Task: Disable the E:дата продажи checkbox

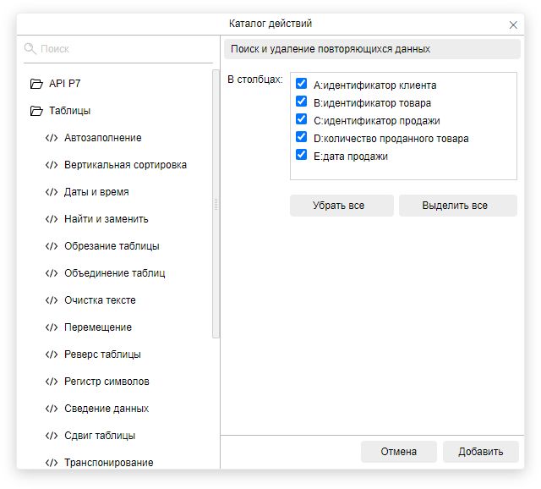Action: [301, 156]
